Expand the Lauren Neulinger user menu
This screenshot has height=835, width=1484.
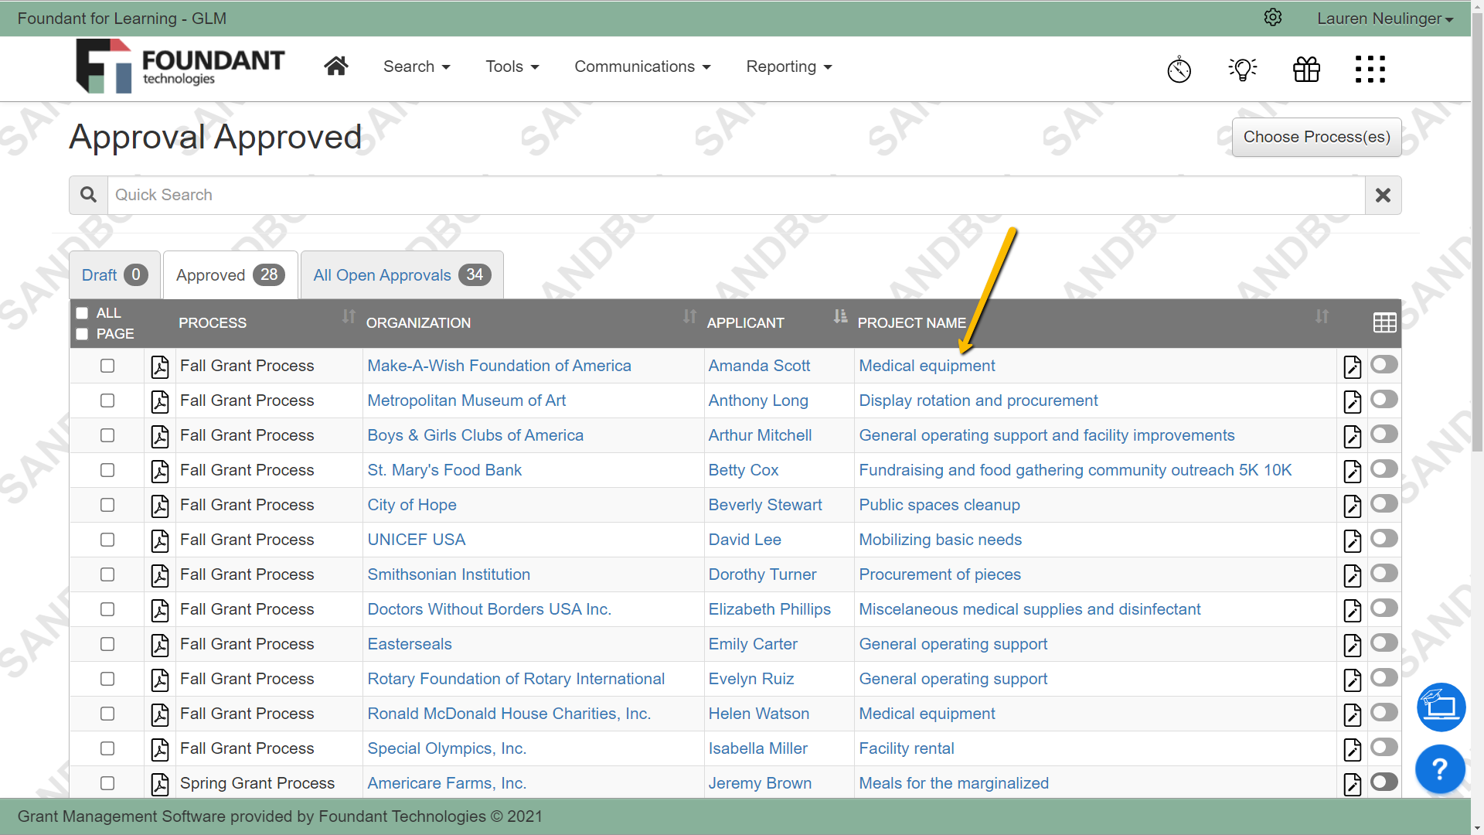pyautogui.click(x=1384, y=18)
